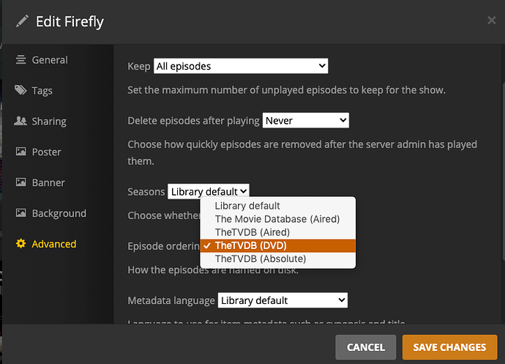Click the General list icon in sidebar
505x364 pixels.
(x=21, y=59)
